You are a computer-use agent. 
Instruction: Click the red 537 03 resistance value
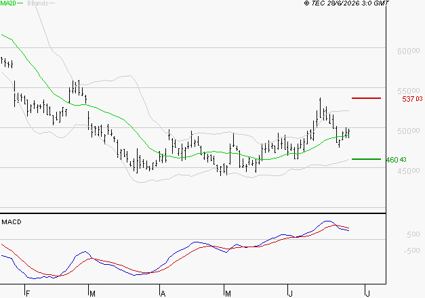[x=412, y=99]
